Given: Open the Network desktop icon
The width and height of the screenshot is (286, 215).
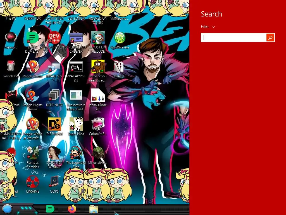Looking at the screenshot, I should pos(11,38).
